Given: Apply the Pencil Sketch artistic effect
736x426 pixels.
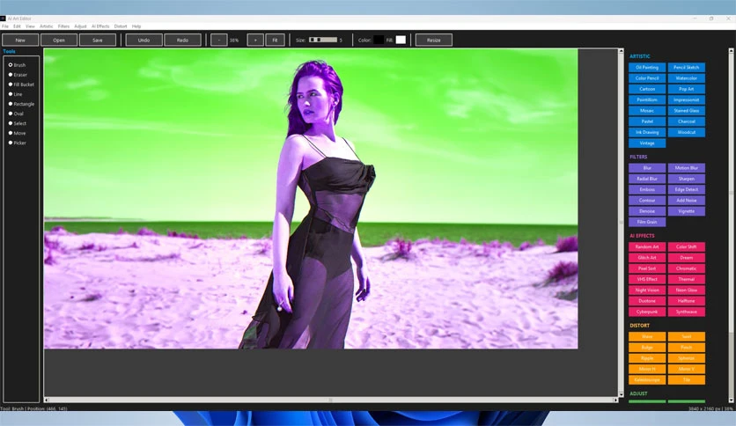Looking at the screenshot, I should pos(686,67).
